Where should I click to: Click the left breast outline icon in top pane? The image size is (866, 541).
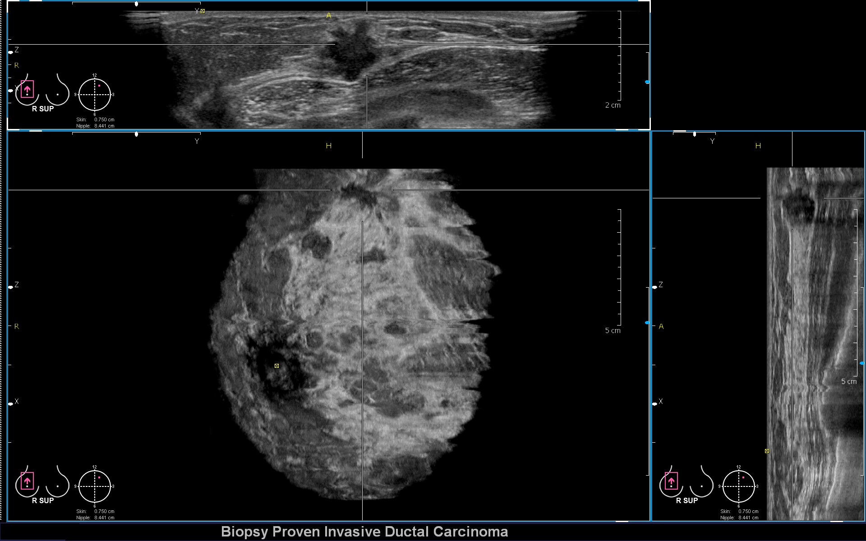(58, 92)
